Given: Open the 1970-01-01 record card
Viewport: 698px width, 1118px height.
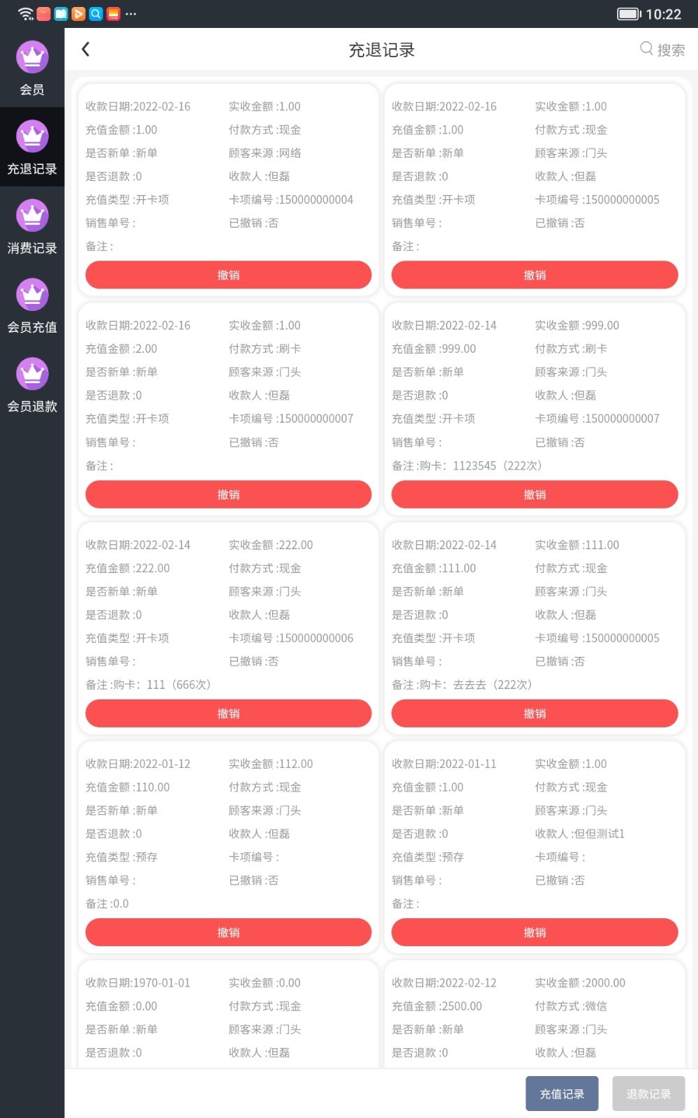Looking at the screenshot, I should [x=228, y=1017].
